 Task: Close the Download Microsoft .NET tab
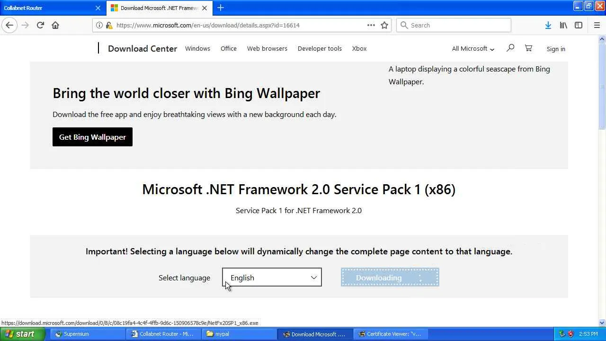(205, 8)
